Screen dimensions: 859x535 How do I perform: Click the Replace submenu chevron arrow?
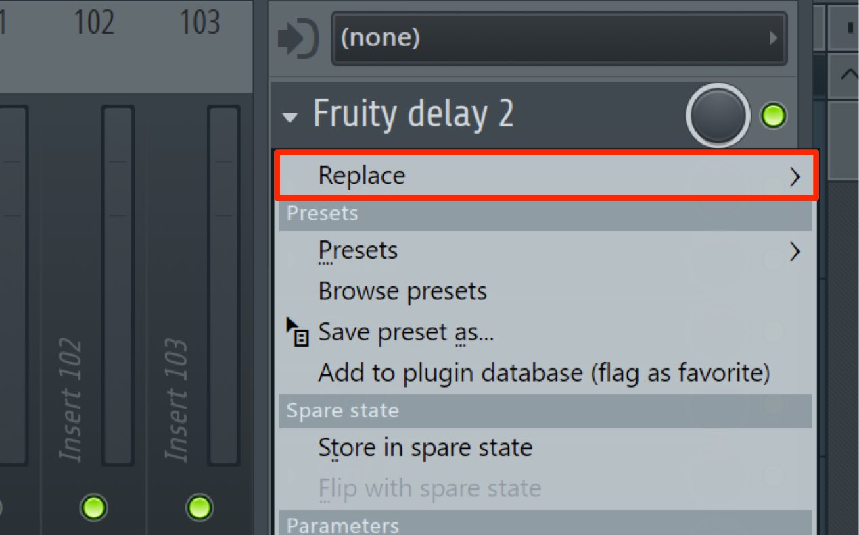[x=795, y=176]
